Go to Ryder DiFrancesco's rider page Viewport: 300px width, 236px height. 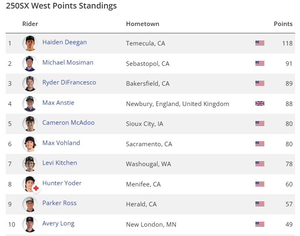pyautogui.click(x=69, y=82)
